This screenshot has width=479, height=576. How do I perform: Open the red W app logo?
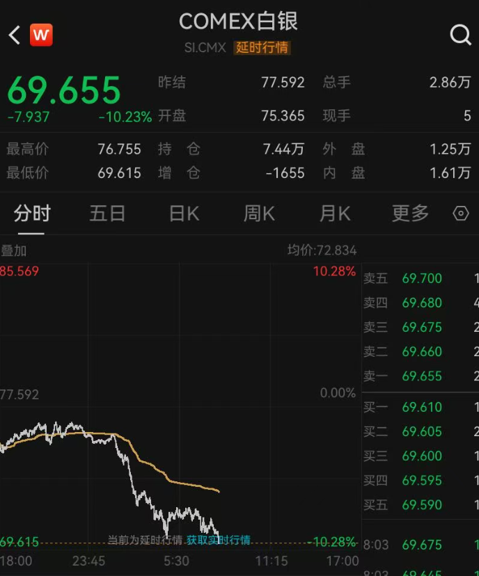pos(41,35)
